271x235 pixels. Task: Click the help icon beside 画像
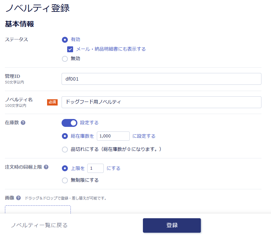(18, 198)
